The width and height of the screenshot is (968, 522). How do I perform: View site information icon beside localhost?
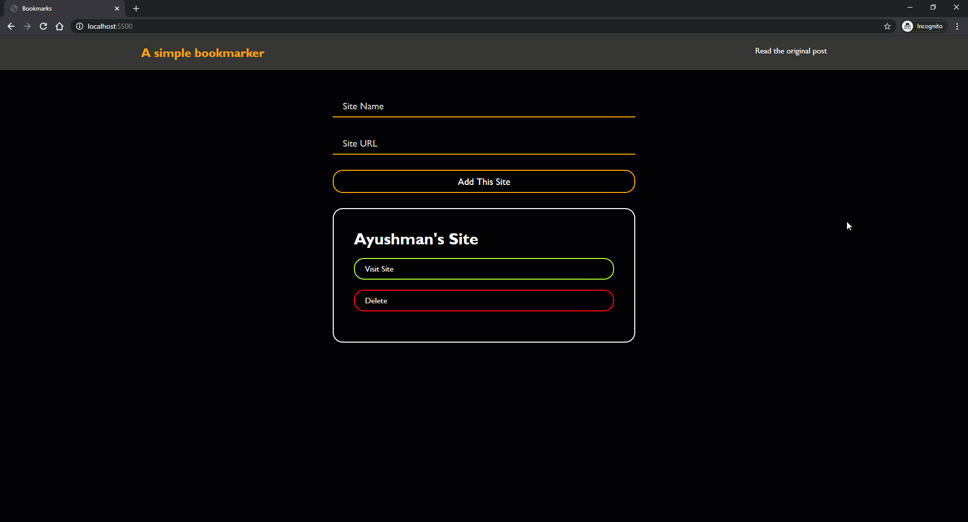[80, 26]
